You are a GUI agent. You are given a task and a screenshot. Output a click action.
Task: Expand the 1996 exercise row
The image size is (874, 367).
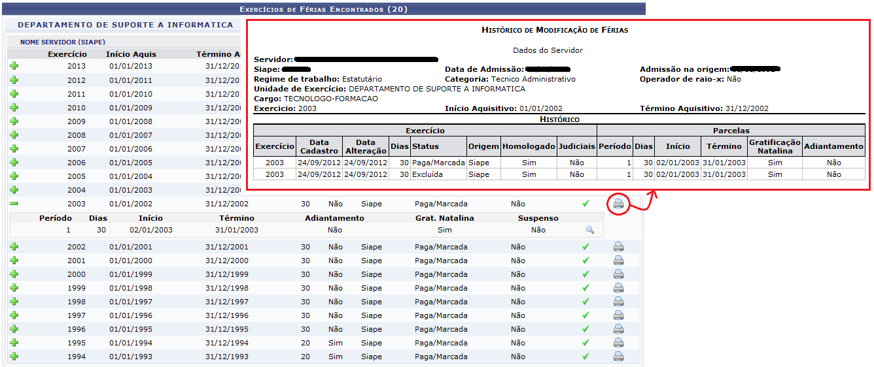pyautogui.click(x=14, y=328)
